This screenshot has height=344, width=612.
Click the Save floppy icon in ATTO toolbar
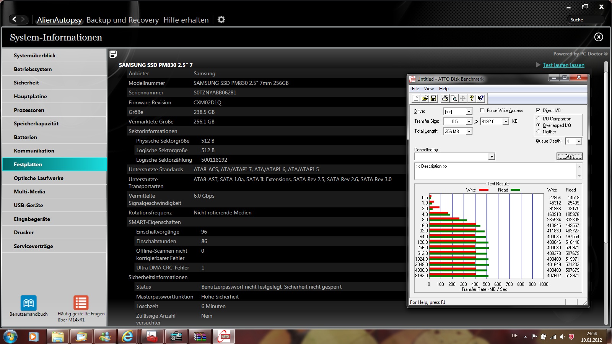click(x=433, y=99)
